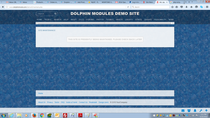Show bookmarks list icon in Firefox toolbar
This screenshot has height=118, width=210.
tap(177, 7)
